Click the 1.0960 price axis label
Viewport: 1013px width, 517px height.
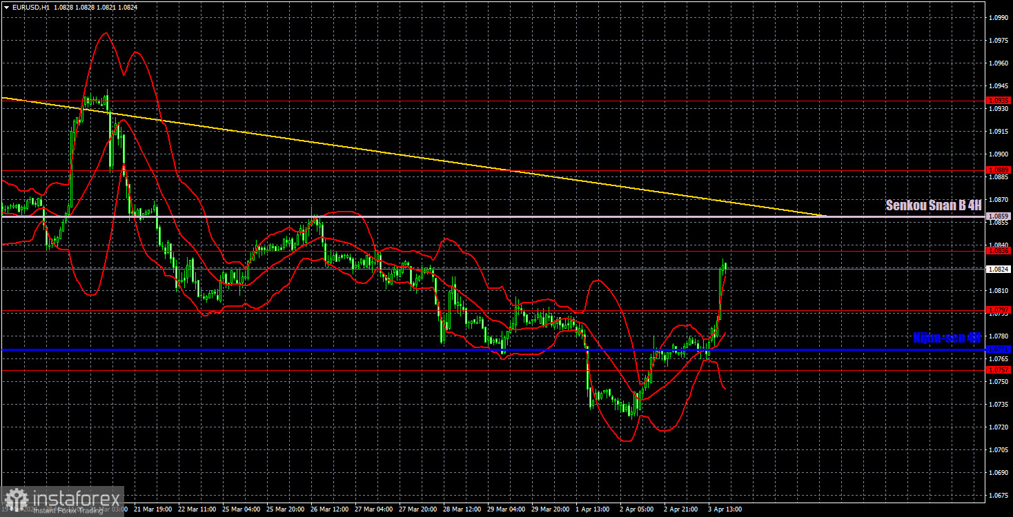click(998, 63)
